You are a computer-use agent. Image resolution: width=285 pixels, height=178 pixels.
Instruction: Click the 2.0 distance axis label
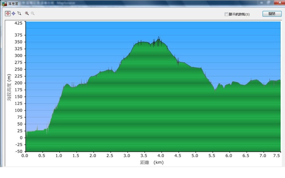click(93, 156)
